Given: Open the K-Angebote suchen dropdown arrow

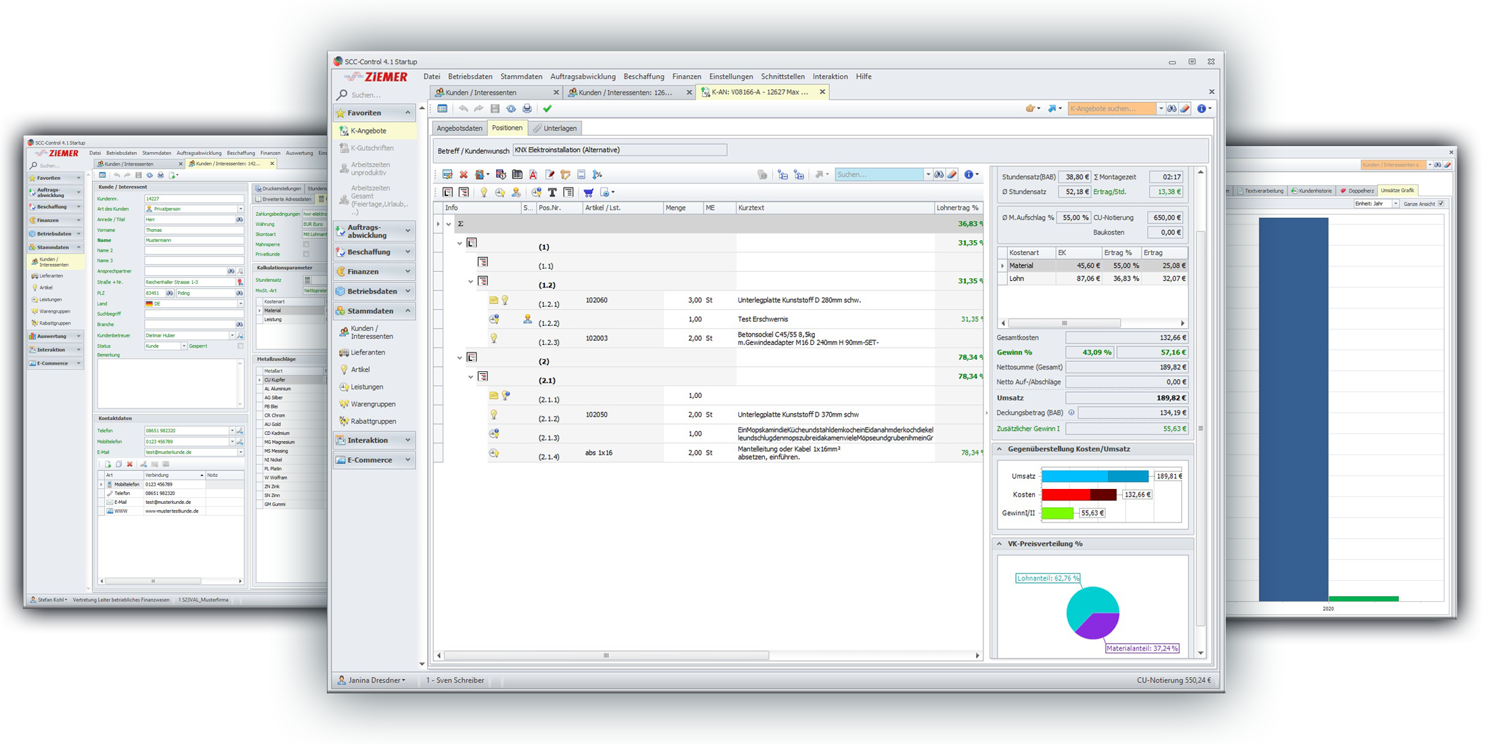Looking at the screenshot, I should pos(1161,109).
